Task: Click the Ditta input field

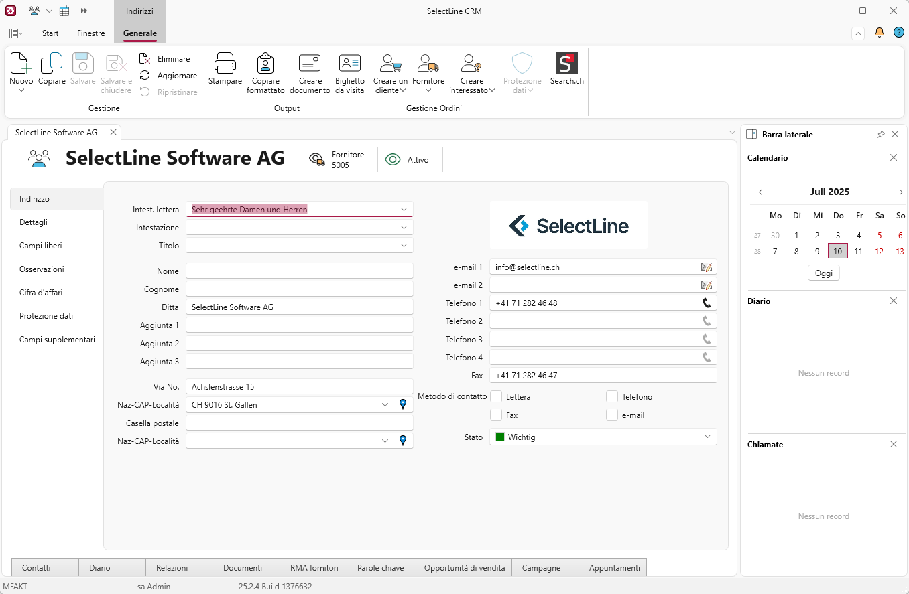Action: pyautogui.click(x=300, y=307)
